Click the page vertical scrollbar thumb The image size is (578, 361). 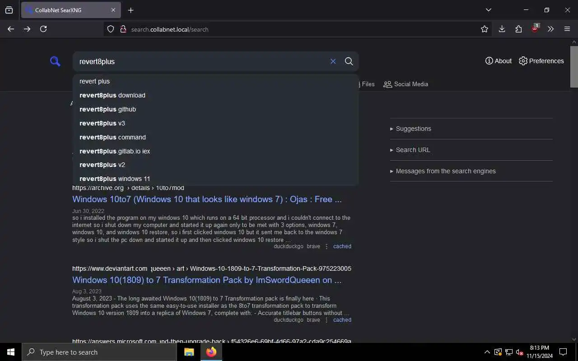click(x=574, y=67)
